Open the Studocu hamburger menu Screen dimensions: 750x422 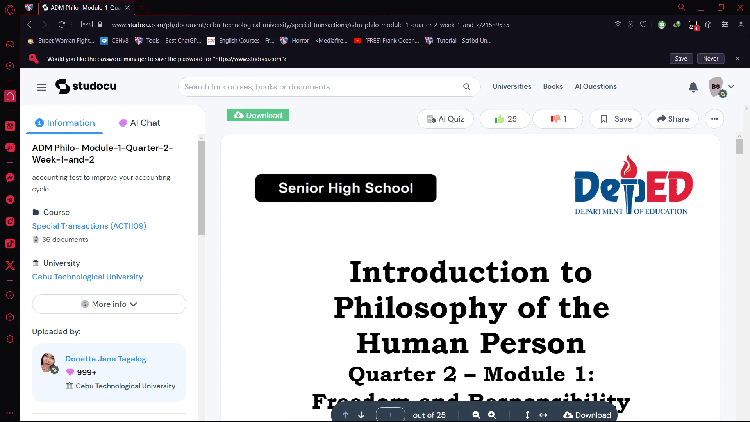pyautogui.click(x=41, y=87)
